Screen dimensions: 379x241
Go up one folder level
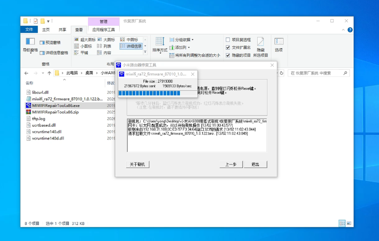49,73
